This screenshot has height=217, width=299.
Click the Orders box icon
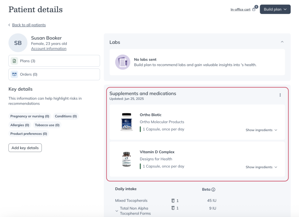[x=14, y=74]
